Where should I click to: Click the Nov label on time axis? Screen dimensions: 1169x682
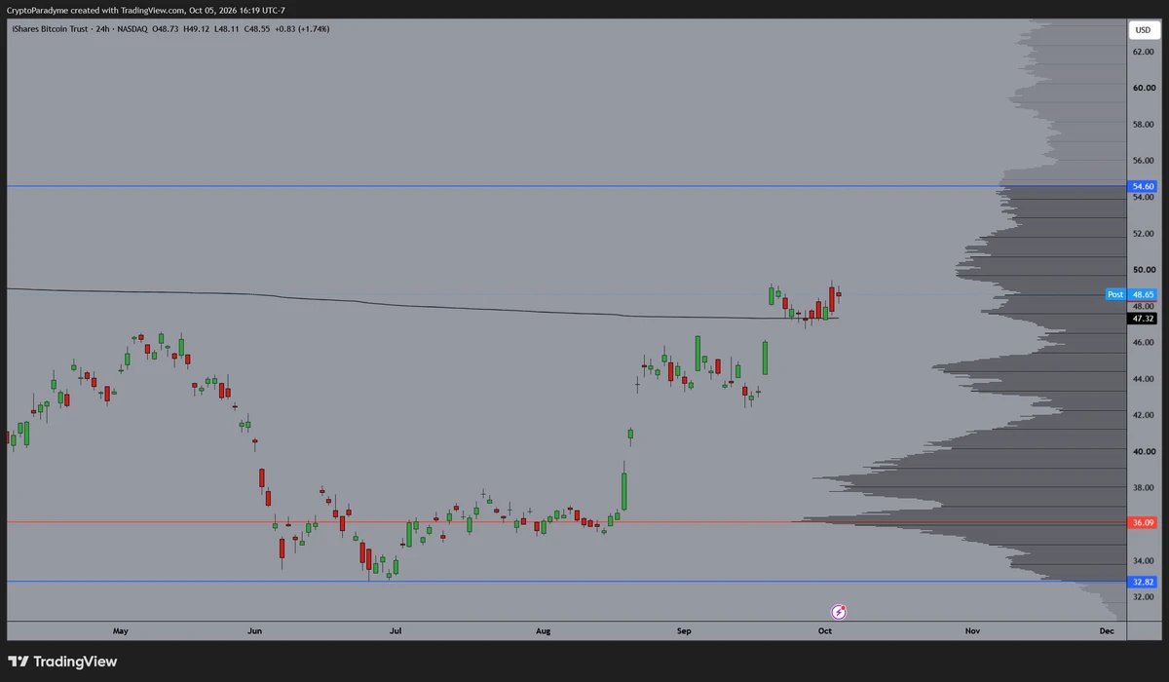972,630
